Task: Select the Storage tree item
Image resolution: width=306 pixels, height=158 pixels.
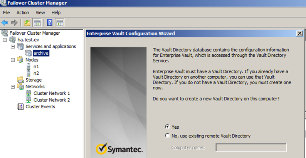Action: pos(34,80)
